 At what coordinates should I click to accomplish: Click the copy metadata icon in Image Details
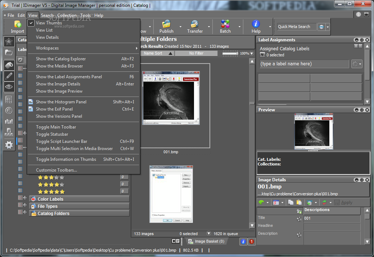(291, 202)
